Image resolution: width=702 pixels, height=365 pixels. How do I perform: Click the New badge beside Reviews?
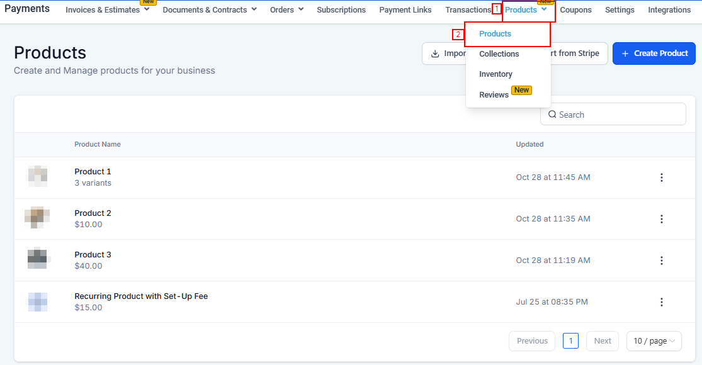521,91
